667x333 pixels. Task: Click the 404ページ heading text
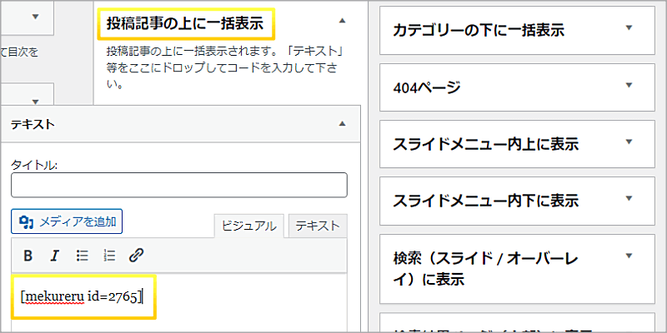pyautogui.click(x=427, y=88)
